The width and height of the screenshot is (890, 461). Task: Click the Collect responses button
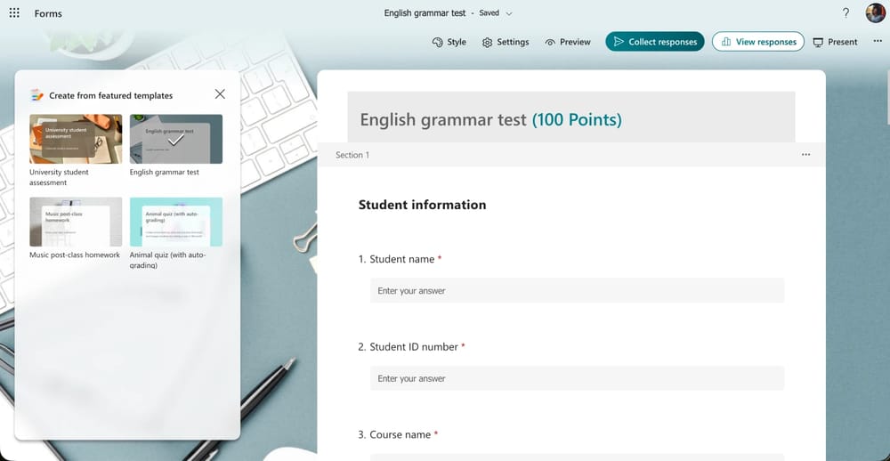coord(655,42)
